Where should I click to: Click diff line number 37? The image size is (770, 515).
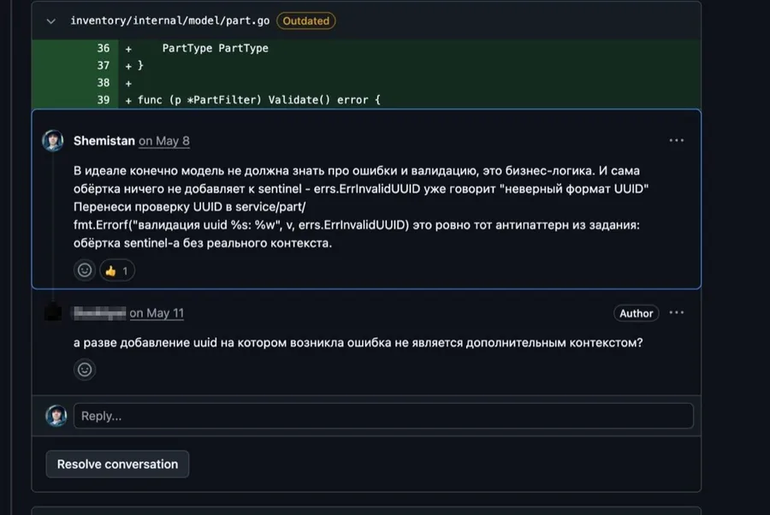pos(104,66)
